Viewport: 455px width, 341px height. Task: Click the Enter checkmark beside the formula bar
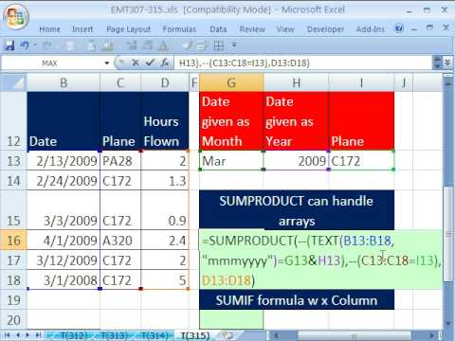(x=150, y=63)
